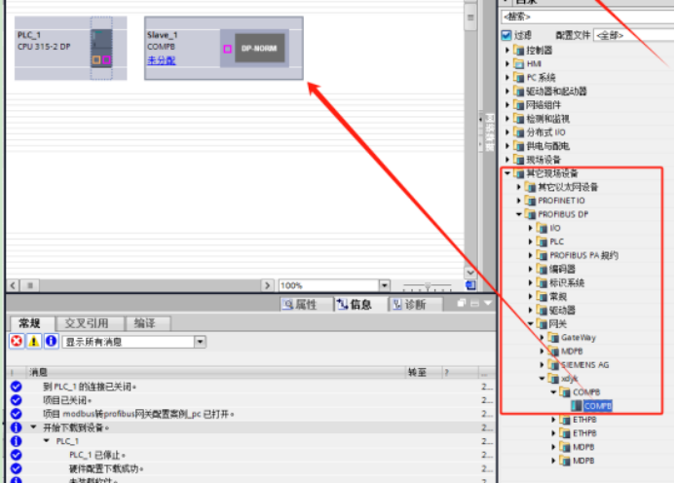This screenshot has height=483, width=675.
Task: Click the pink DP port on PLC_1
Action: [106, 59]
